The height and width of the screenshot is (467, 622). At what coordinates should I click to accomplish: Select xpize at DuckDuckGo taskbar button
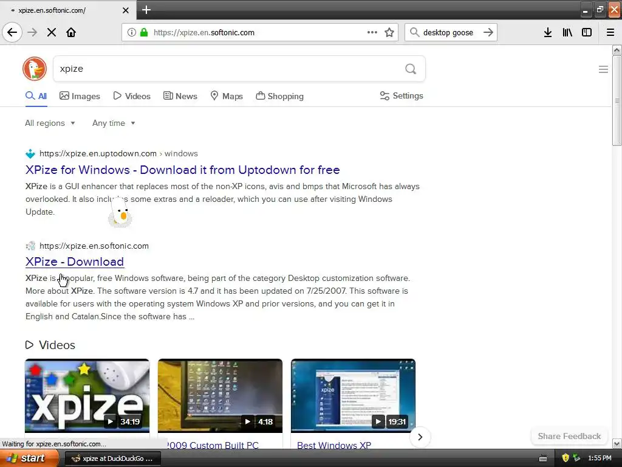coord(112,458)
